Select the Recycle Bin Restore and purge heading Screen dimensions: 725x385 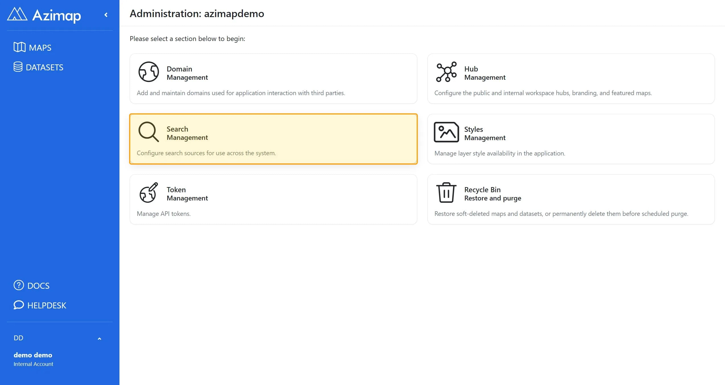[493, 194]
